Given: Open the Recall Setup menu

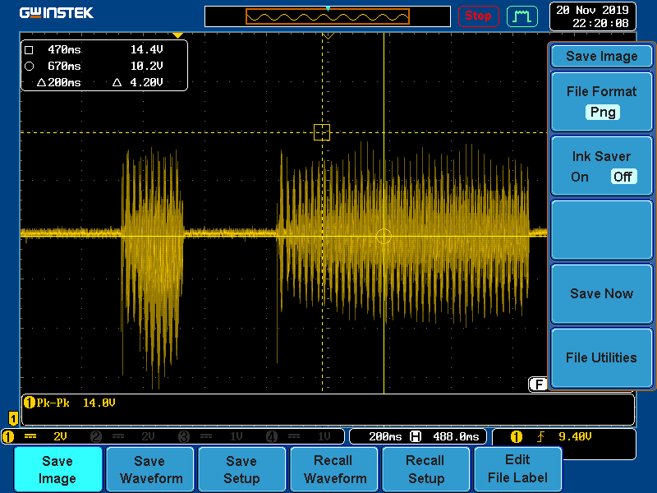Looking at the screenshot, I should 426,470.
